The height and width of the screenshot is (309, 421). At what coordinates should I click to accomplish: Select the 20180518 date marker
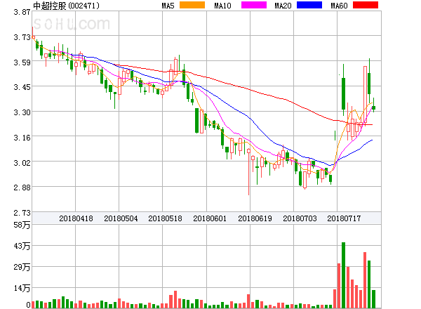click(165, 218)
